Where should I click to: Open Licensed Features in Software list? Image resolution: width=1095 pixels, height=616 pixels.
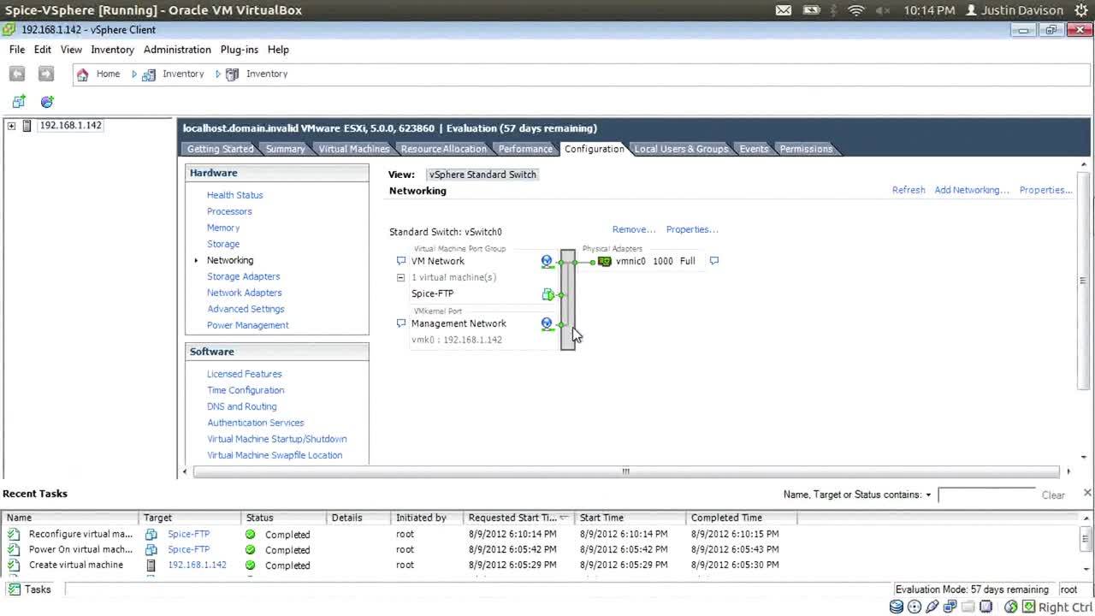point(244,374)
